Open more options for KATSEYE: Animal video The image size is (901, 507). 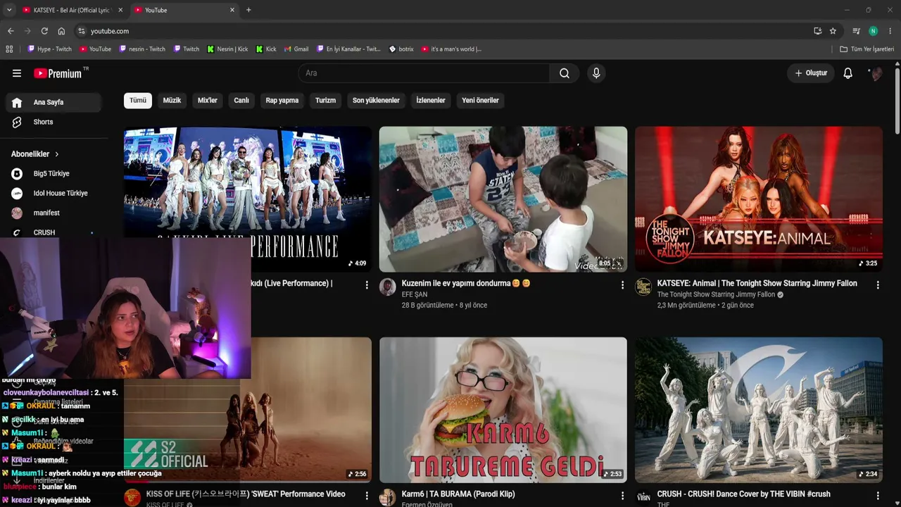pos(878,285)
